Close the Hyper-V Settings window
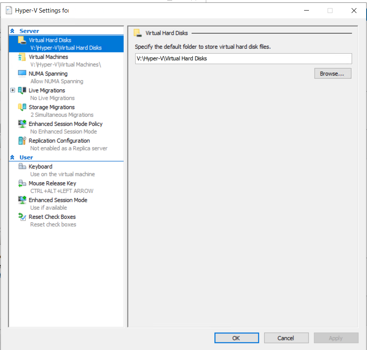 click(354, 10)
